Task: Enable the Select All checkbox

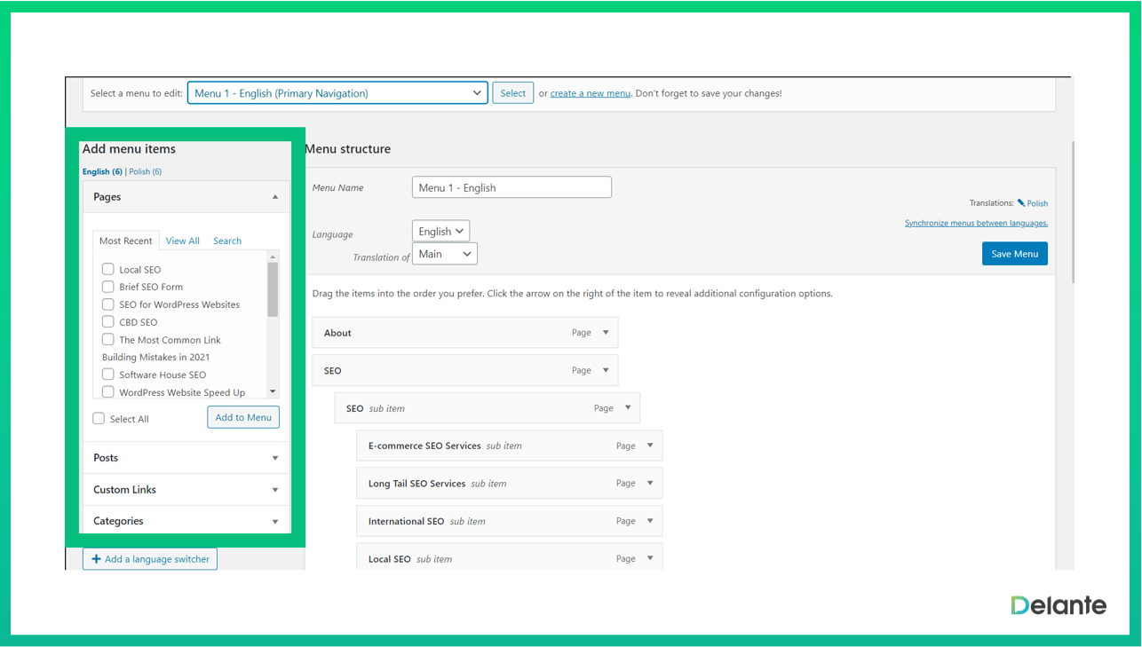Action: pyautogui.click(x=99, y=419)
